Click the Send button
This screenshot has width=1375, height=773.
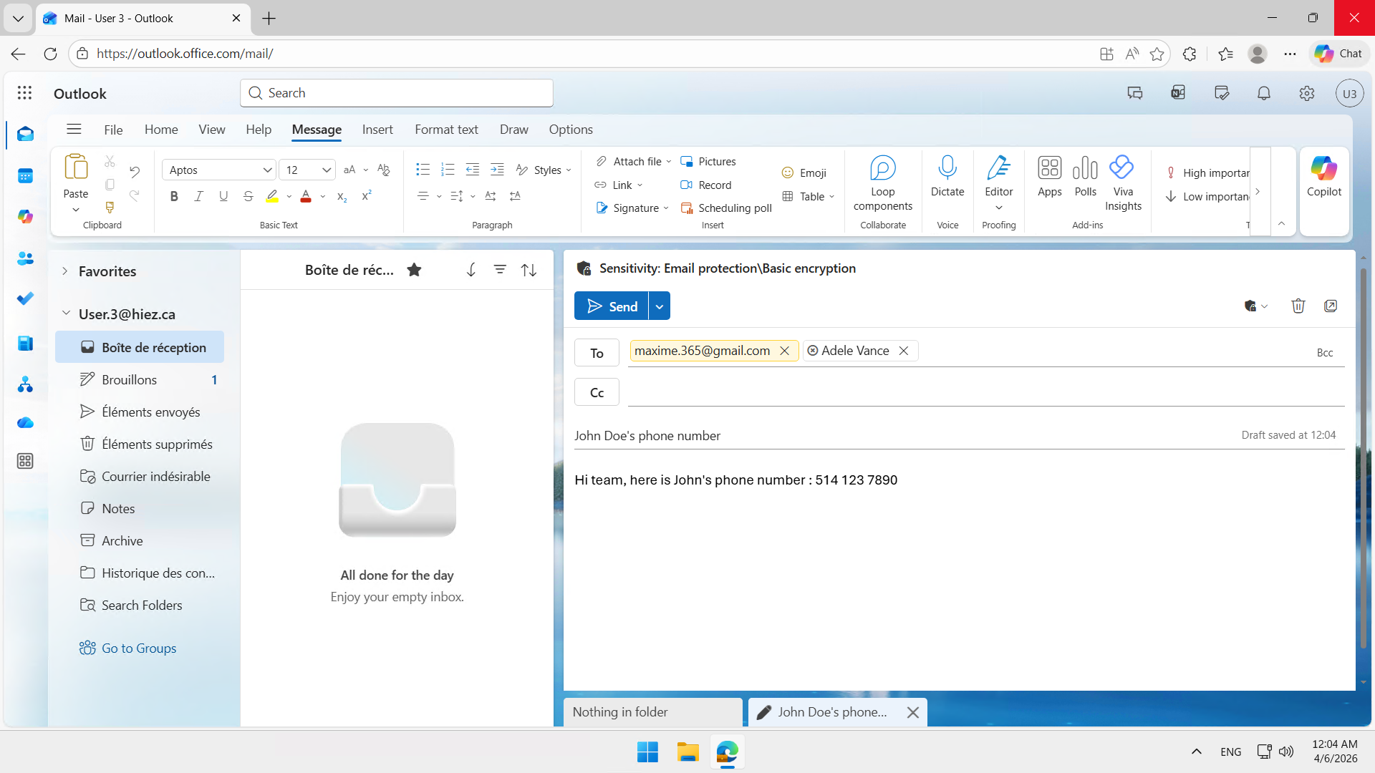pos(612,306)
